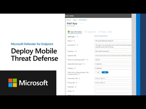Viewport: 146px width, 109px height.
Task: Click info icon next to Applicable device type
Action: (x=84, y=64)
